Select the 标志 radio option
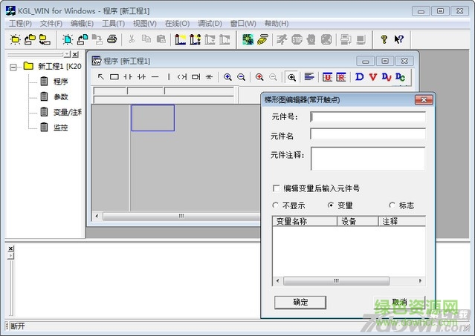The height and width of the screenshot is (336, 475). (x=392, y=205)
